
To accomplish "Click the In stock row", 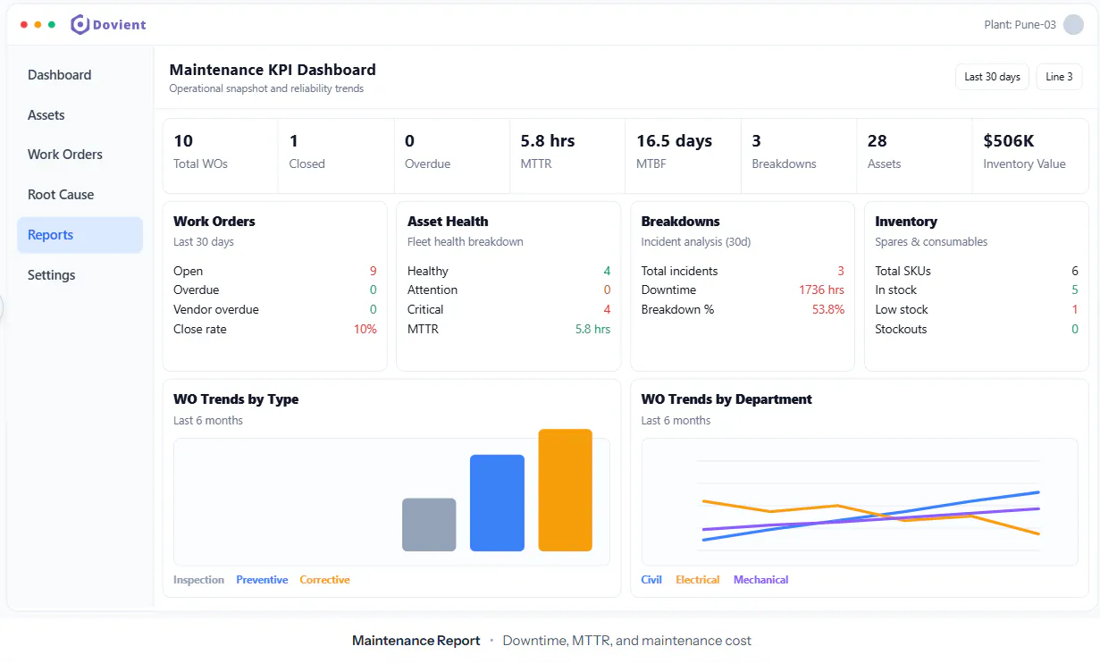I will 977,290.
